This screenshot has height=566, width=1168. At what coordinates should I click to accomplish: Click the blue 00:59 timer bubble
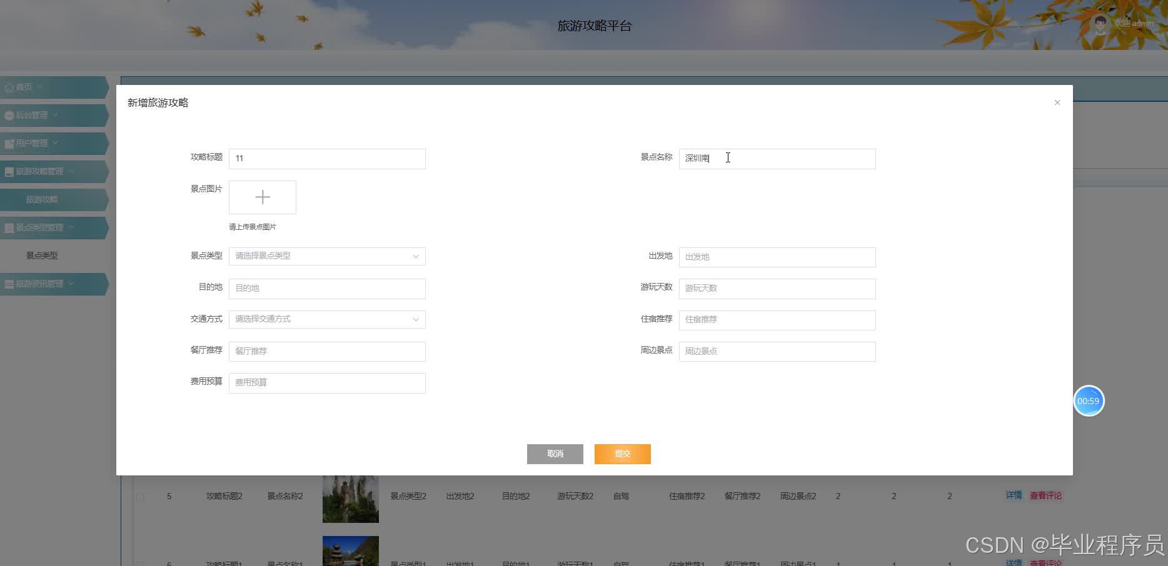[x=1089, y=401]
